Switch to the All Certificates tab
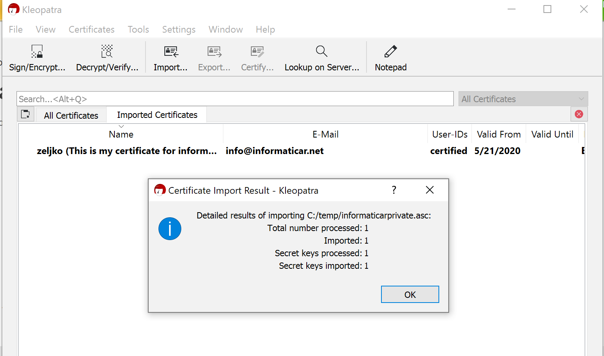 tap(71, 116)
